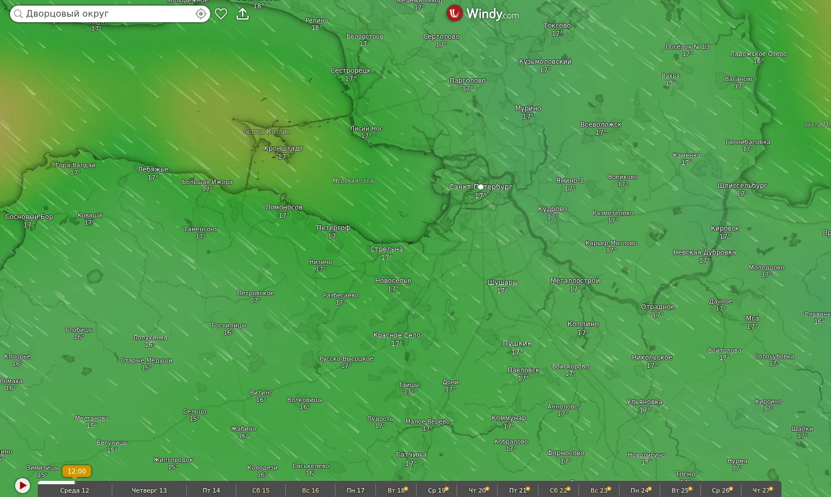Click the search magnifier icon
The height and width of the screenshot is (497, 831).
pyautogui.click(x=18, y=14)
